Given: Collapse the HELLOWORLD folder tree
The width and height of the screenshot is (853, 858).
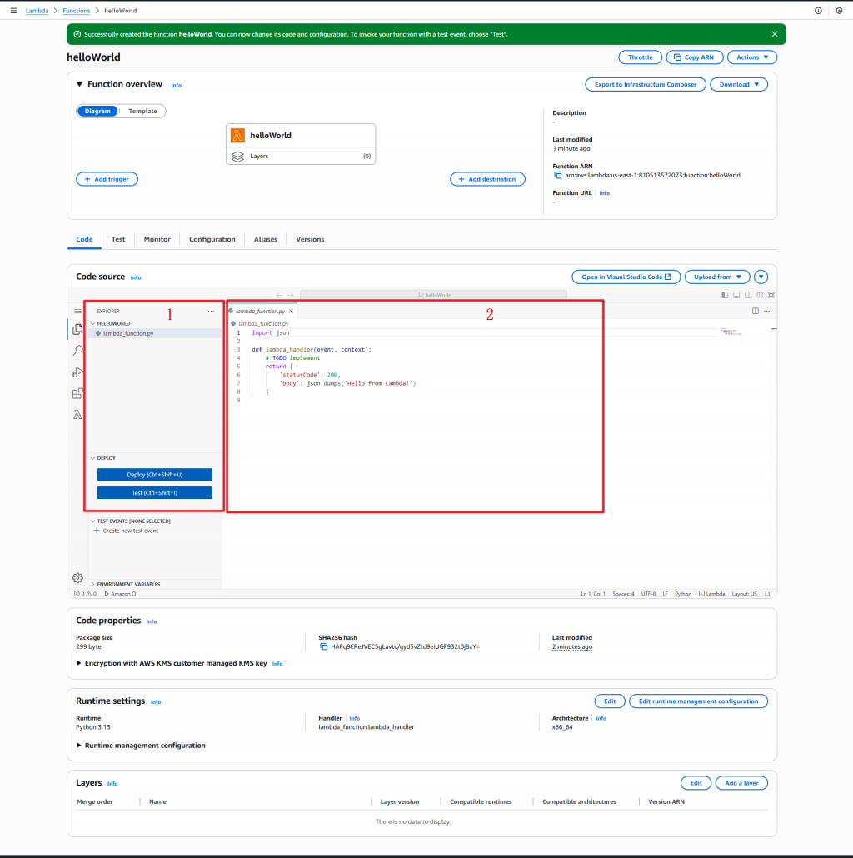Looking at the screenshot, I should click(x=93, y=323).
